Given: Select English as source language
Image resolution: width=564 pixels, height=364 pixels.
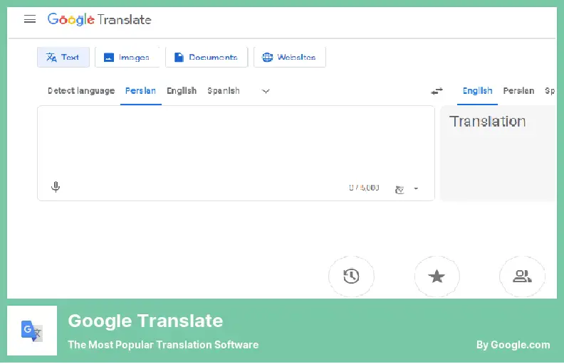Looking at the screenshot, I should (182, 91).
